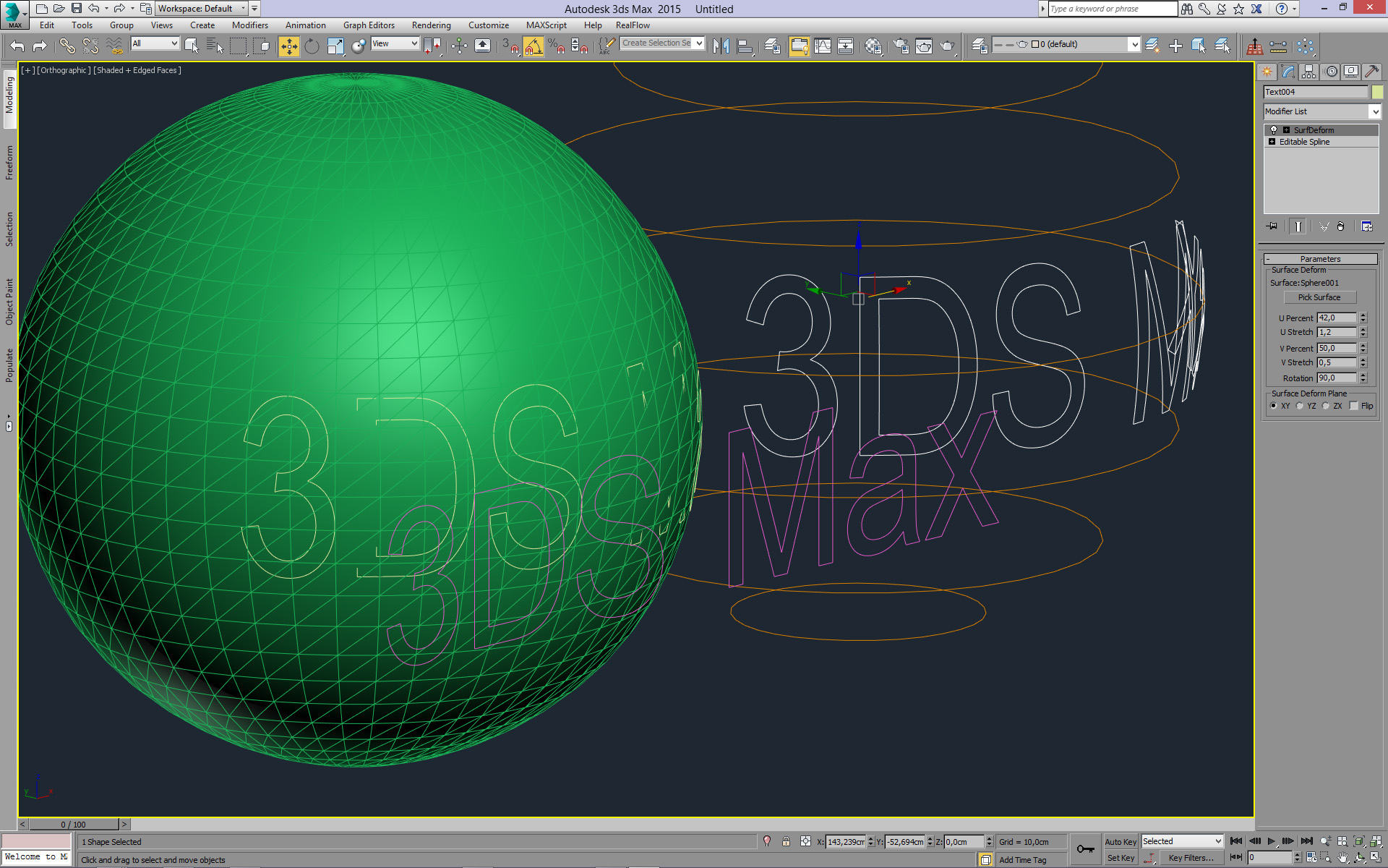Click the Pin Stack icon
The height and width of the screenshot is (868, 1388).
tap(1272, 226)
